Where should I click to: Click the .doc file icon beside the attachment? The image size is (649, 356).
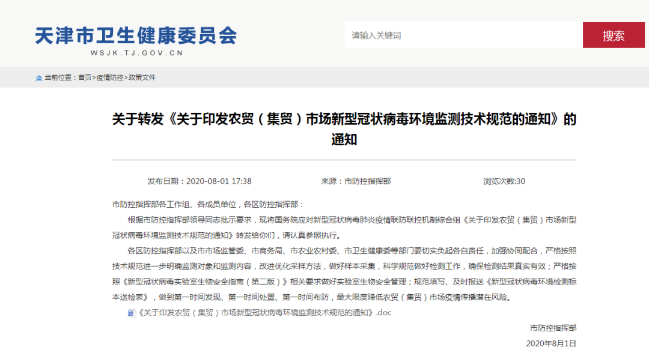(132, 313)
